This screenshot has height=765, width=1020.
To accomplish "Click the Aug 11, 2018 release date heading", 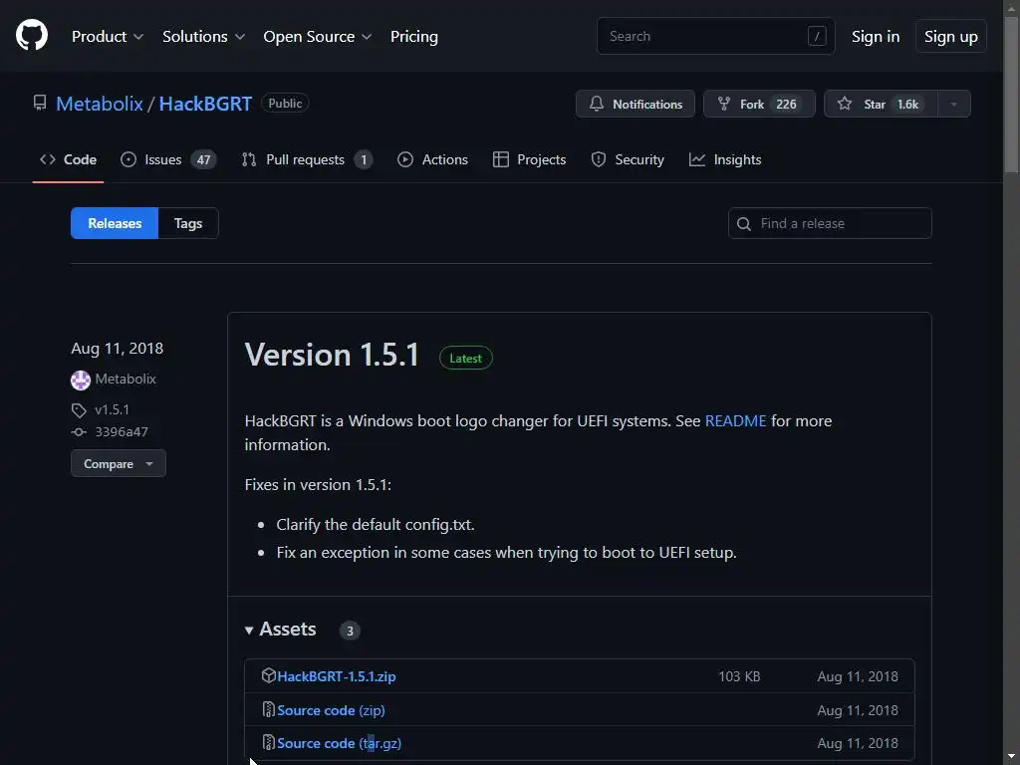I will click(118, 348).
